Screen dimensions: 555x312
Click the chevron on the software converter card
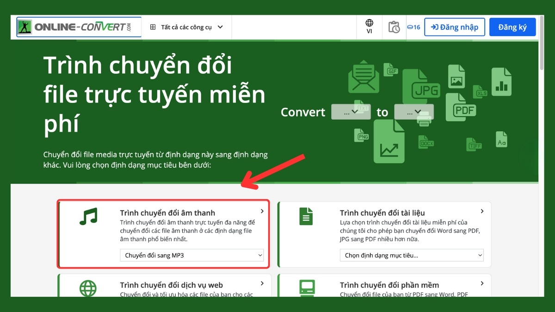[x=482, y=283]
